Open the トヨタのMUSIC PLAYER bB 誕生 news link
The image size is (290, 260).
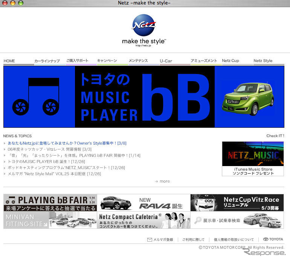pos(46,162)
